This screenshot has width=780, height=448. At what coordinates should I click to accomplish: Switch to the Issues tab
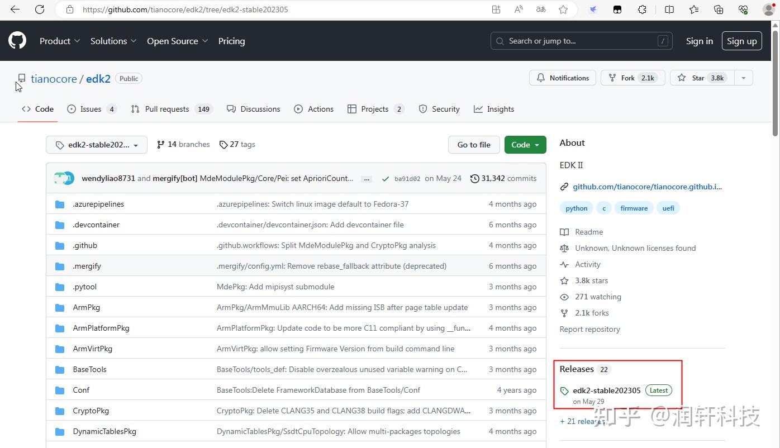coord(92,109)
